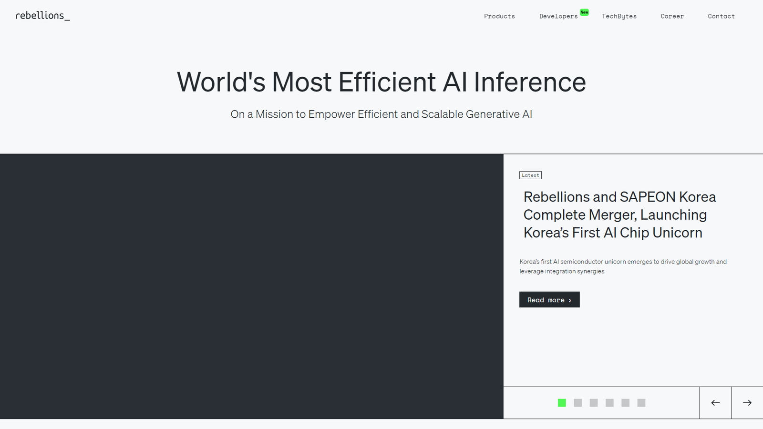Click the Latest tag label
The height and width of the screenshot is (429, 763).
point(530,175)
